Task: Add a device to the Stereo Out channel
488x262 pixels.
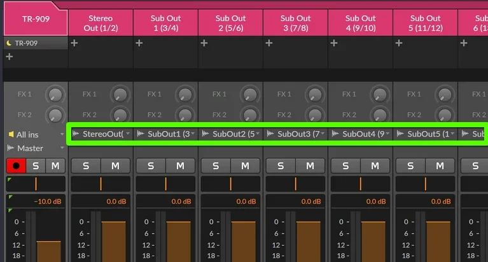Action: [74, 43]
